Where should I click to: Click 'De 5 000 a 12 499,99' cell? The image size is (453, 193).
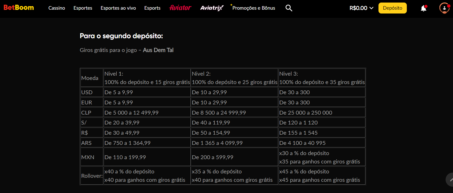coord(147,113)
